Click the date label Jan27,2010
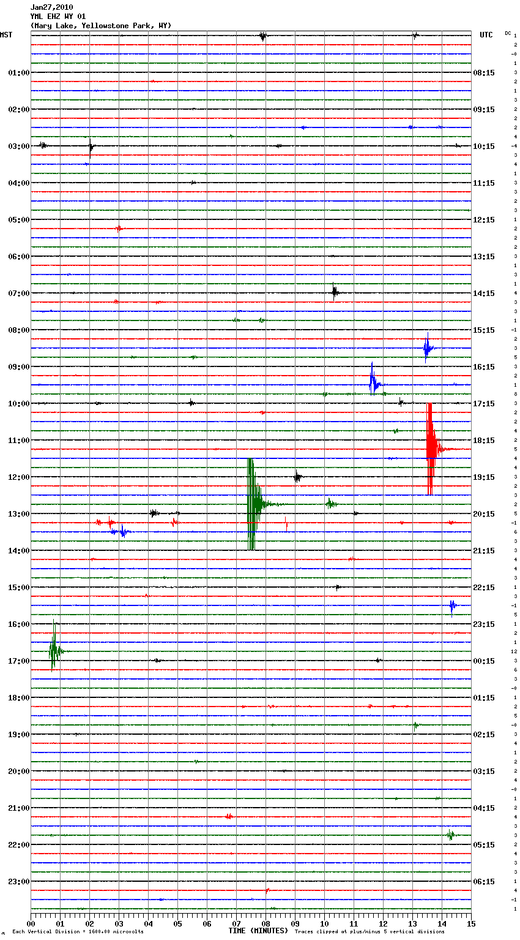Image resolution: width=520 pixels, height=940 pixels. coord(51,7)
